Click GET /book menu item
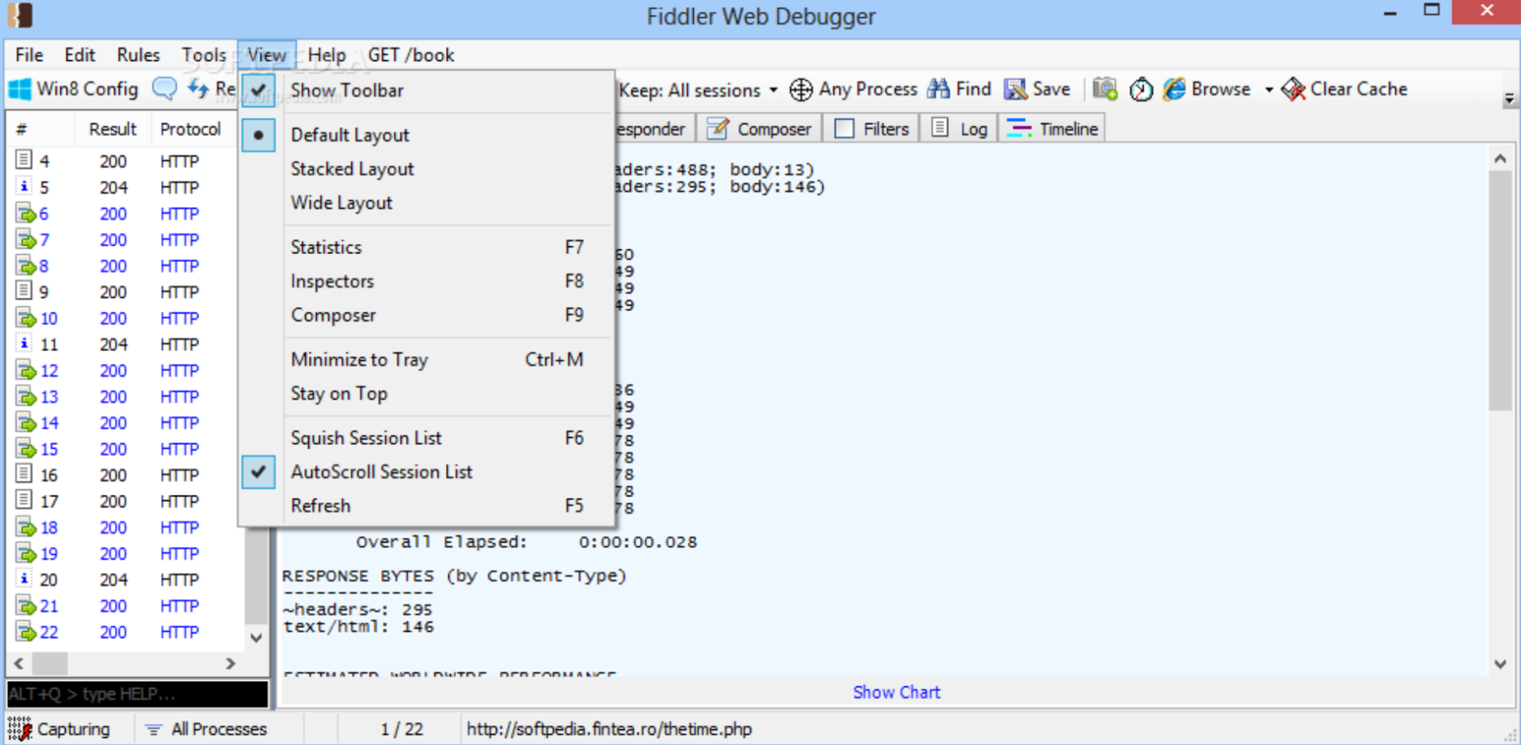This screenshot has width=1521, height=745. tap(411, 55)
